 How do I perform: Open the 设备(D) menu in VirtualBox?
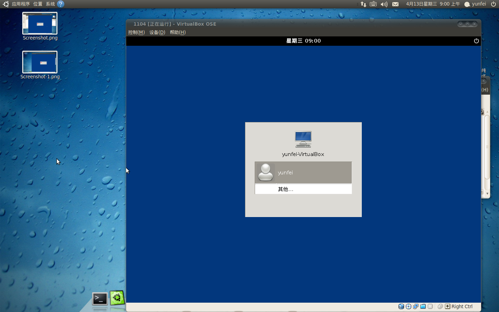point(157,32)
